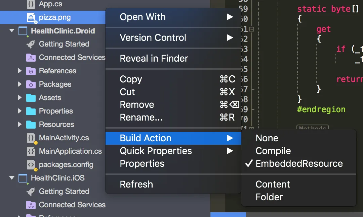This screenshot has width=363, height=217.
Task: Collapse the code fold marker beside get
Action: pyautogui.click(x=251, y=29)
